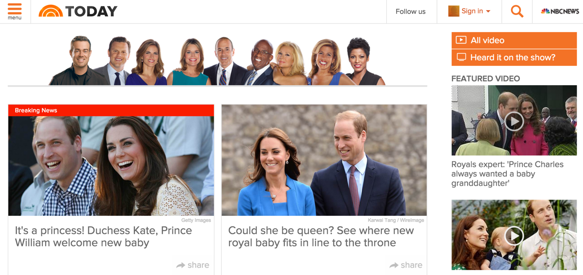Open Royals expert Prince Charles video title

coord(508,174)
